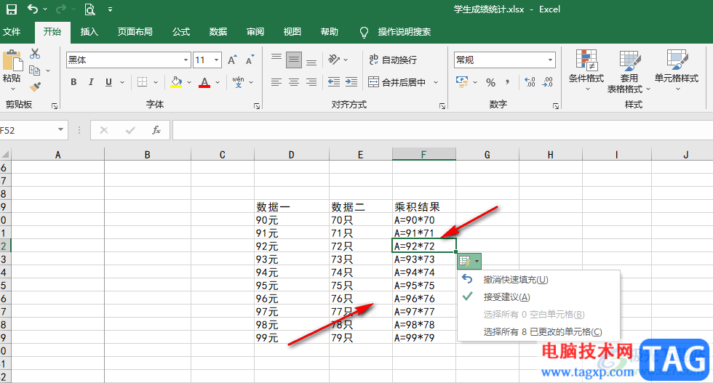Click the Select All corner triangle
Screen dimensions: 713x383
5,155
